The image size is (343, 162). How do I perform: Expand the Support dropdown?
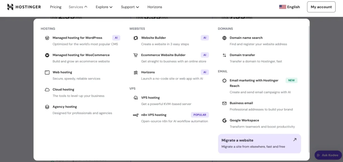coord(130,7)
